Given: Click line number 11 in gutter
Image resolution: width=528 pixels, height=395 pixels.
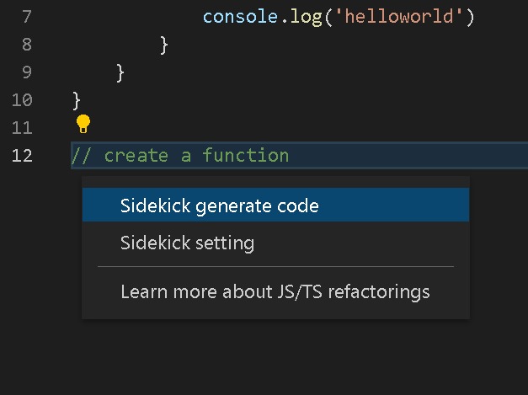Looking at the screenshot, I should [x=22, y=128].
